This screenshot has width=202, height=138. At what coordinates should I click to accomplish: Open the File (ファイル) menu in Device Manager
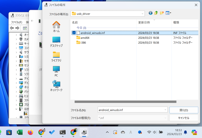[x=16, y=22]
